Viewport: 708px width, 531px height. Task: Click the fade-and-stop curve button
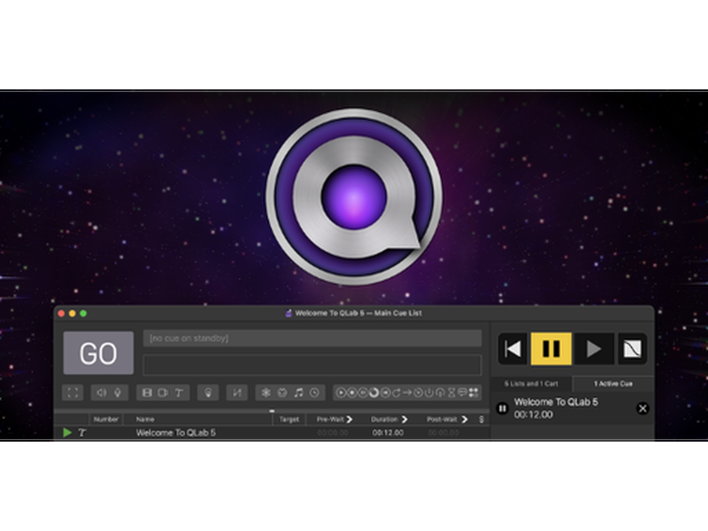pyautogui.click(x=632, y=349)
